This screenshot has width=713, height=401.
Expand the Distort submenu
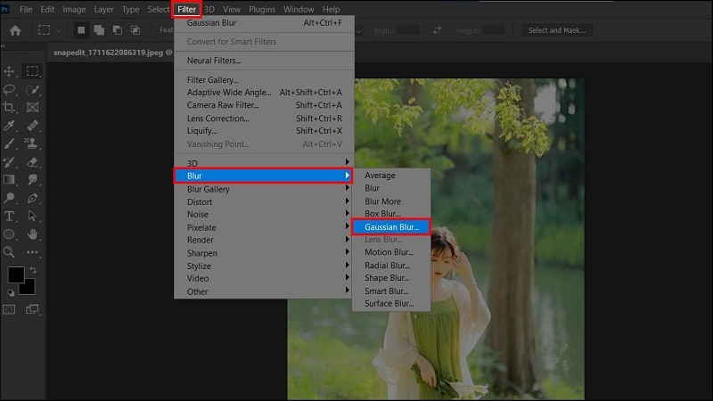(x=264, y=201)
